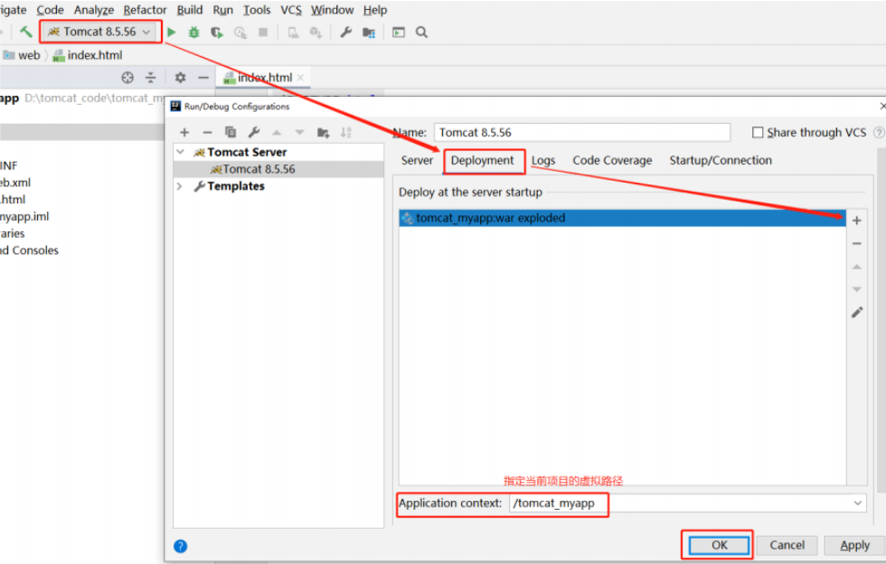Select tomcat_myapp:war exploded artifact
Screen dimensions: 886x564
coord(622,218)
